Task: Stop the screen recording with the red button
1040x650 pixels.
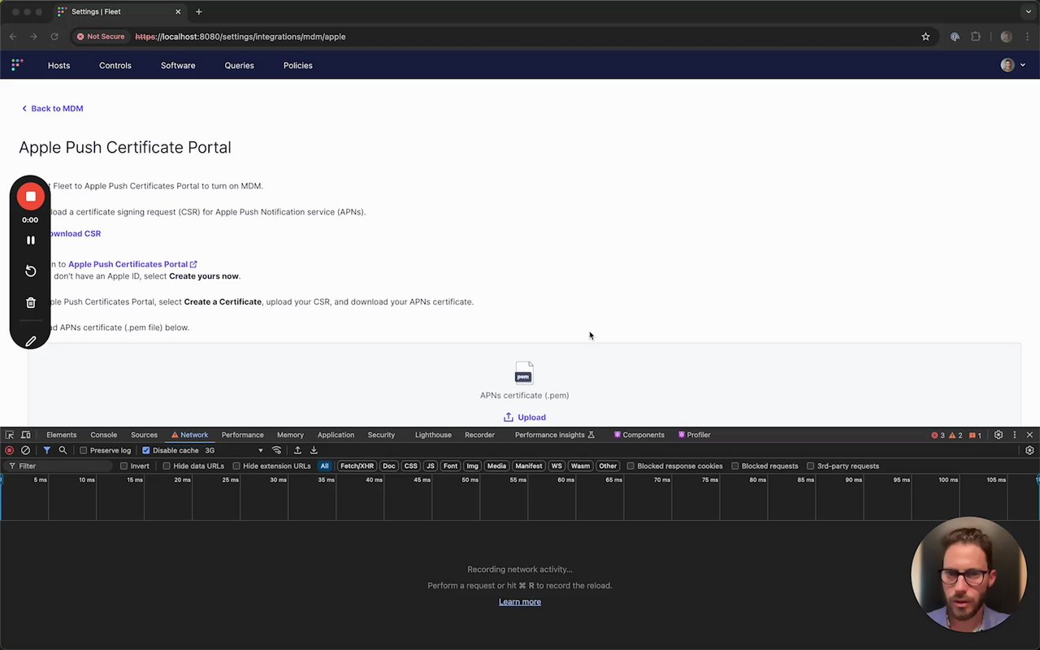Action: tap(30, 196)
